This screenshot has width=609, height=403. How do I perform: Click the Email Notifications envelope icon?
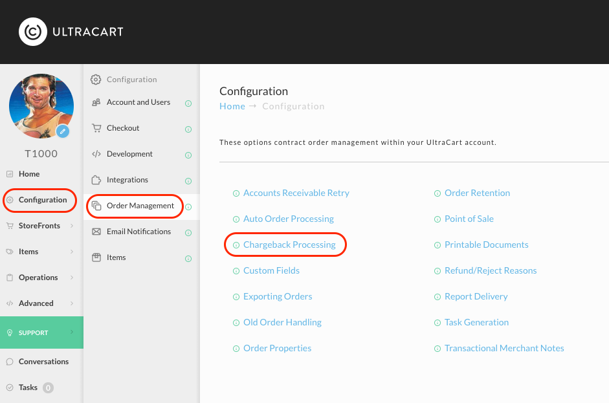96,232
